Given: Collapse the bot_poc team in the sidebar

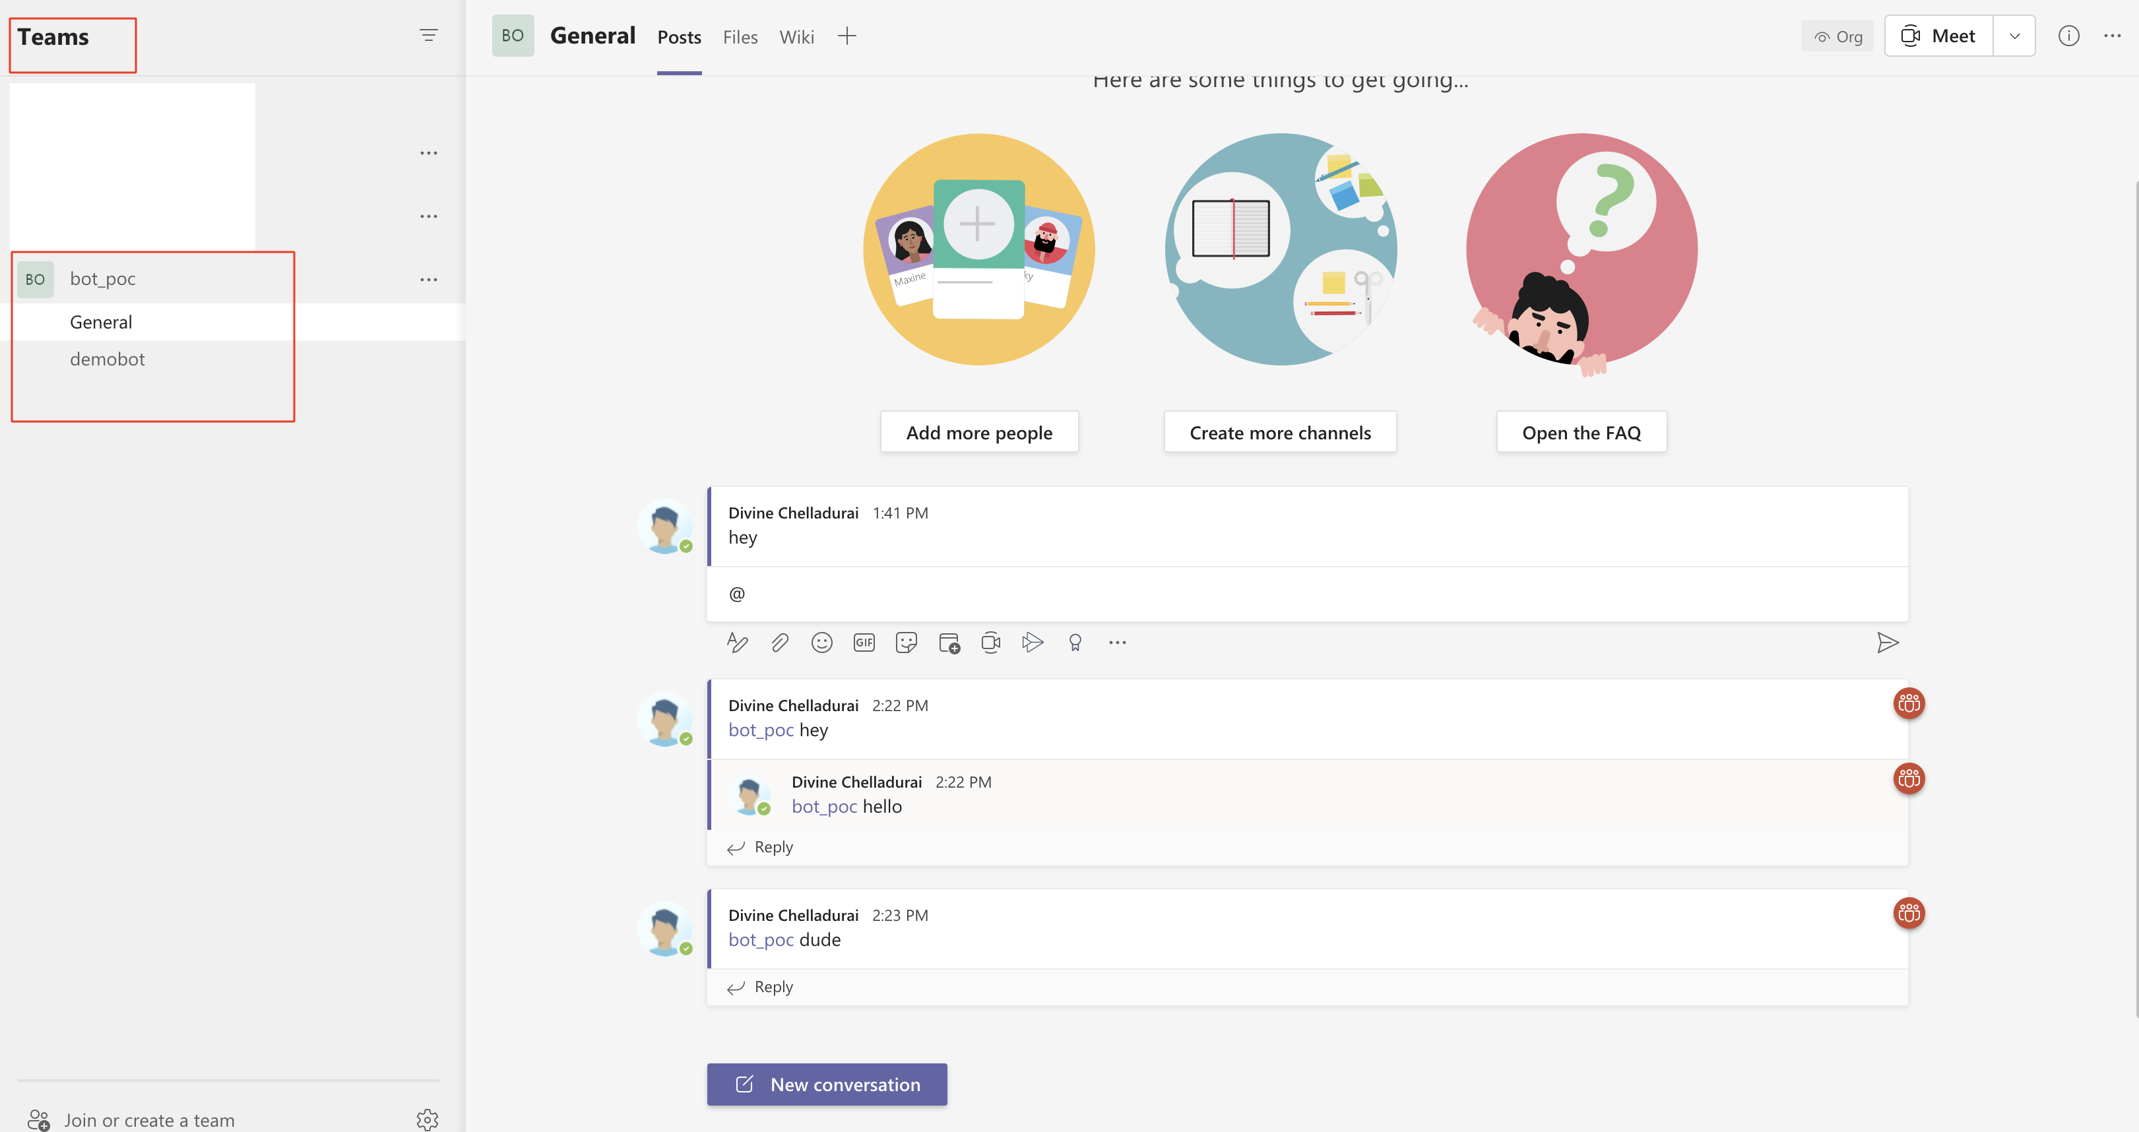Looking at the screenshot, I should point(103,279).
